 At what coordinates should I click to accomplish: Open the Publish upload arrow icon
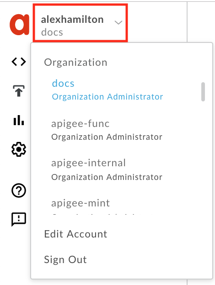point(19,91)
